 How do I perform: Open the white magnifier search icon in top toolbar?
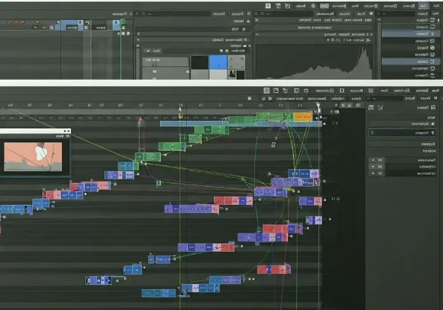[x=268, y=6]
